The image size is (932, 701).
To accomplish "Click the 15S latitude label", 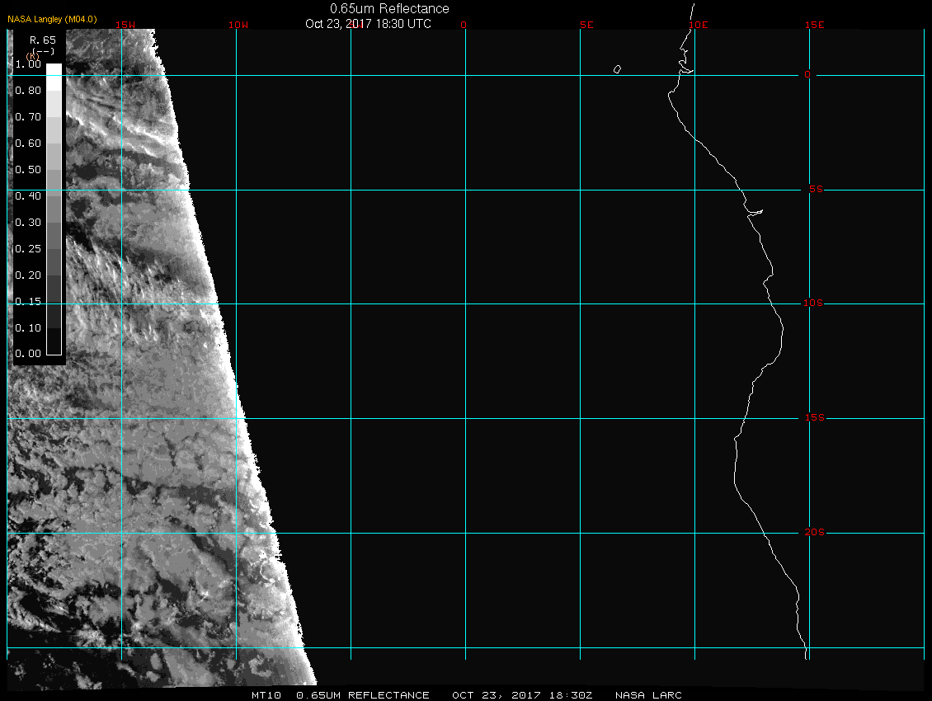I will [x=812, y=418].
